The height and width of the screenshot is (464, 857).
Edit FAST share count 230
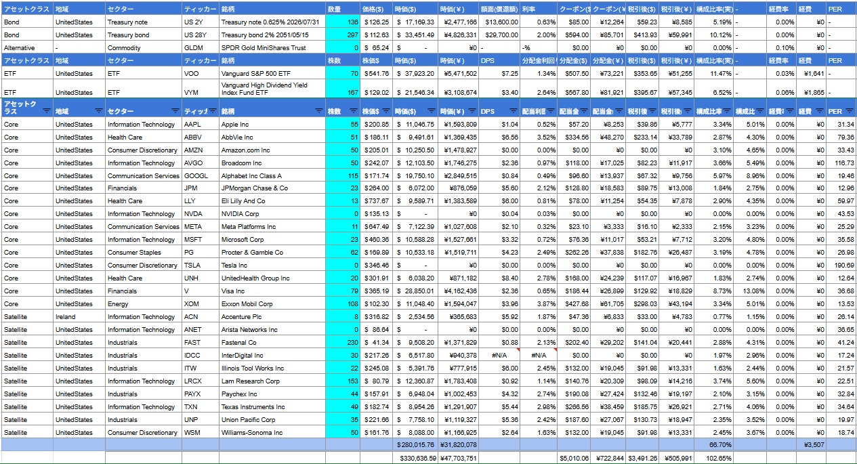pyautogui.click(x=343, y=343)
